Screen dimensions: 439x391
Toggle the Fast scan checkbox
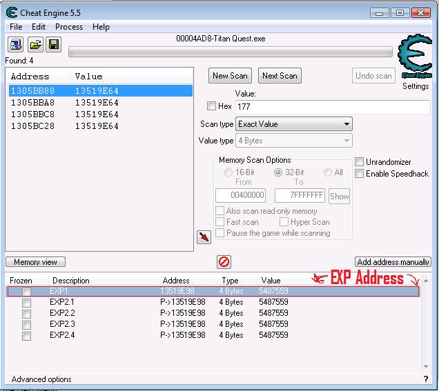coord(219,222)
